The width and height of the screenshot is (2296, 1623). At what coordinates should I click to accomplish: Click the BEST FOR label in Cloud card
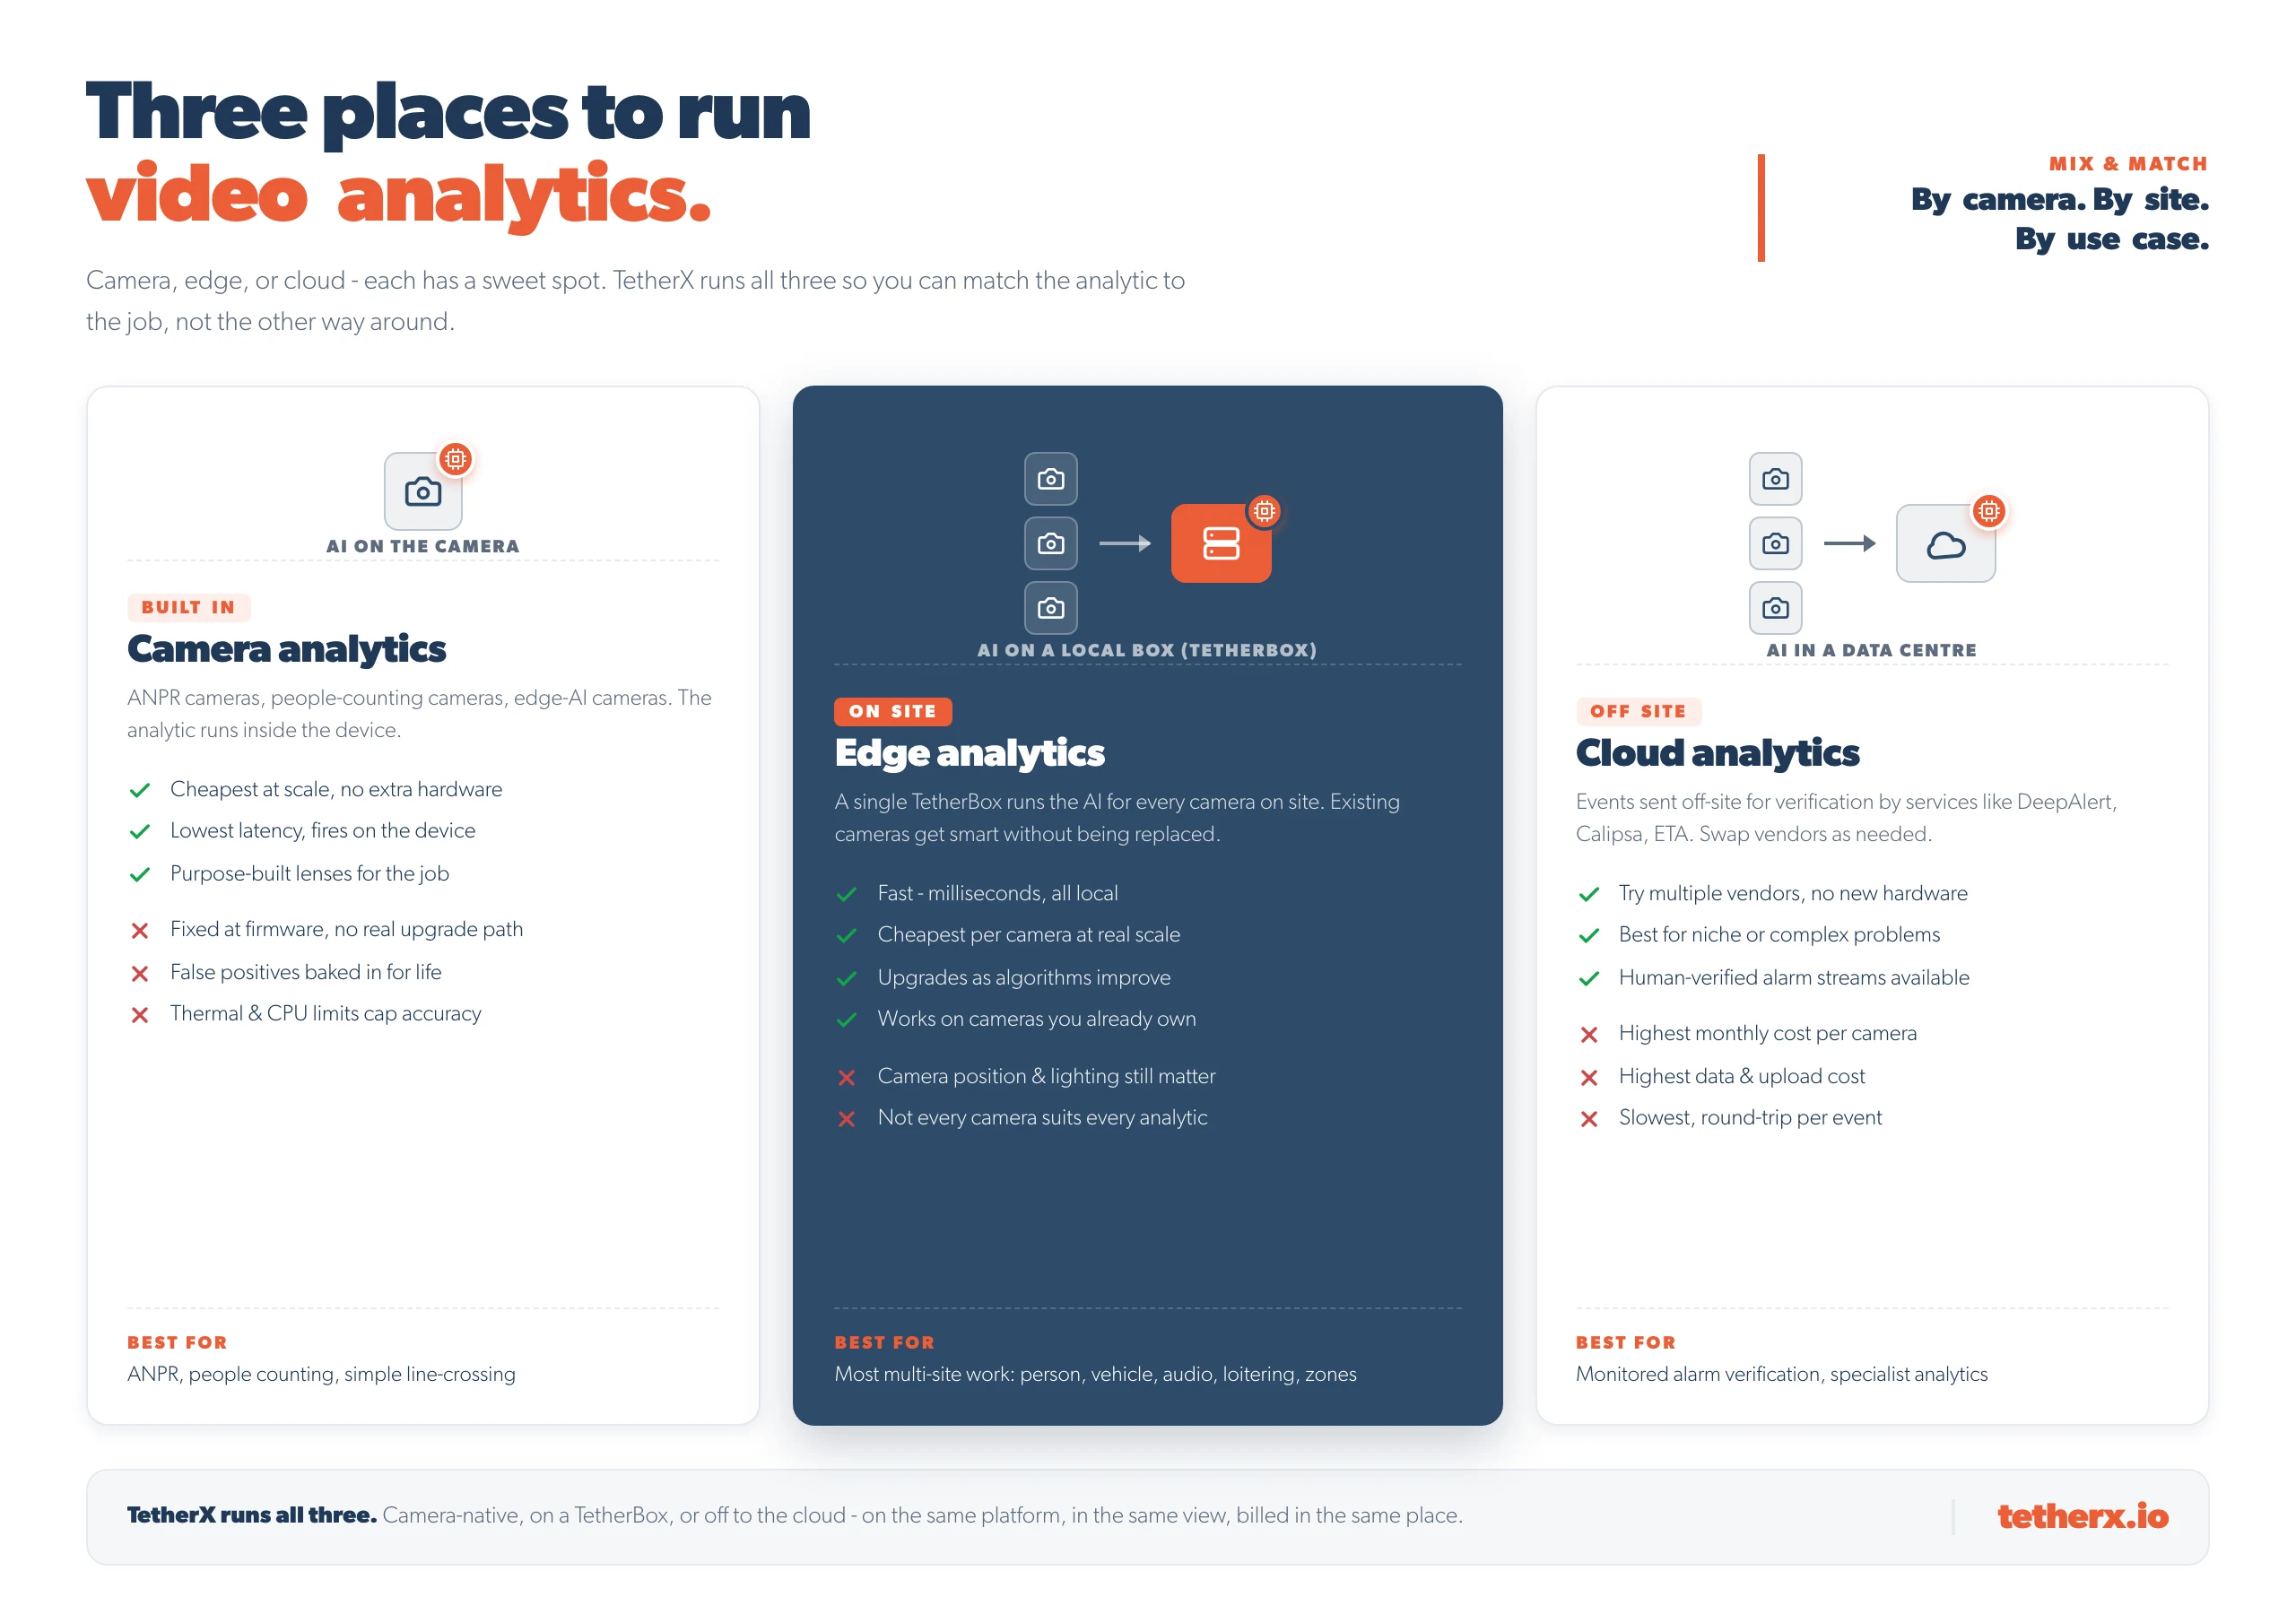point(1626,1342)
